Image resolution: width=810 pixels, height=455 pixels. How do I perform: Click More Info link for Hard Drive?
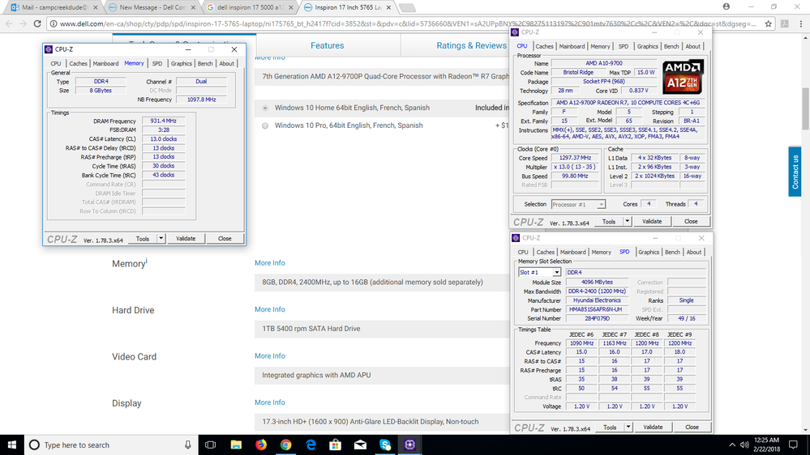[x=270, y=309]
